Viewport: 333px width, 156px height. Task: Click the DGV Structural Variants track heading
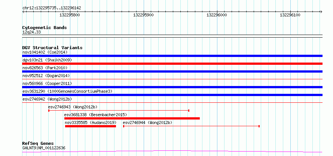[52, 48]
